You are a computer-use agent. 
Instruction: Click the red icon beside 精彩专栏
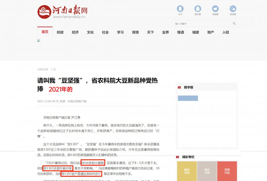tap(180, 157)
